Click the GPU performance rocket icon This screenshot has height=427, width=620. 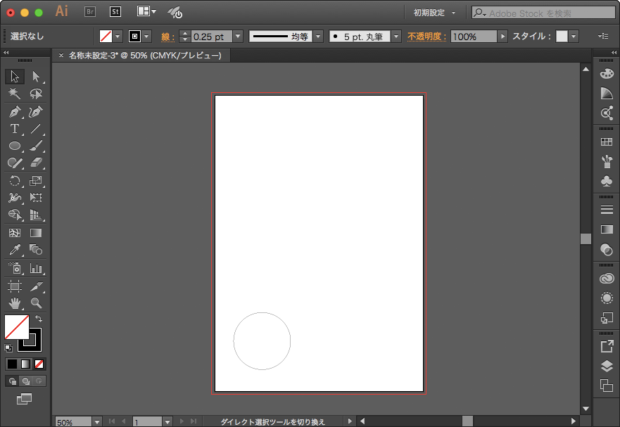point(175,12)
